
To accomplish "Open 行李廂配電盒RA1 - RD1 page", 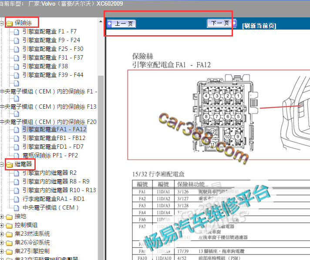I will click(54, 199).
